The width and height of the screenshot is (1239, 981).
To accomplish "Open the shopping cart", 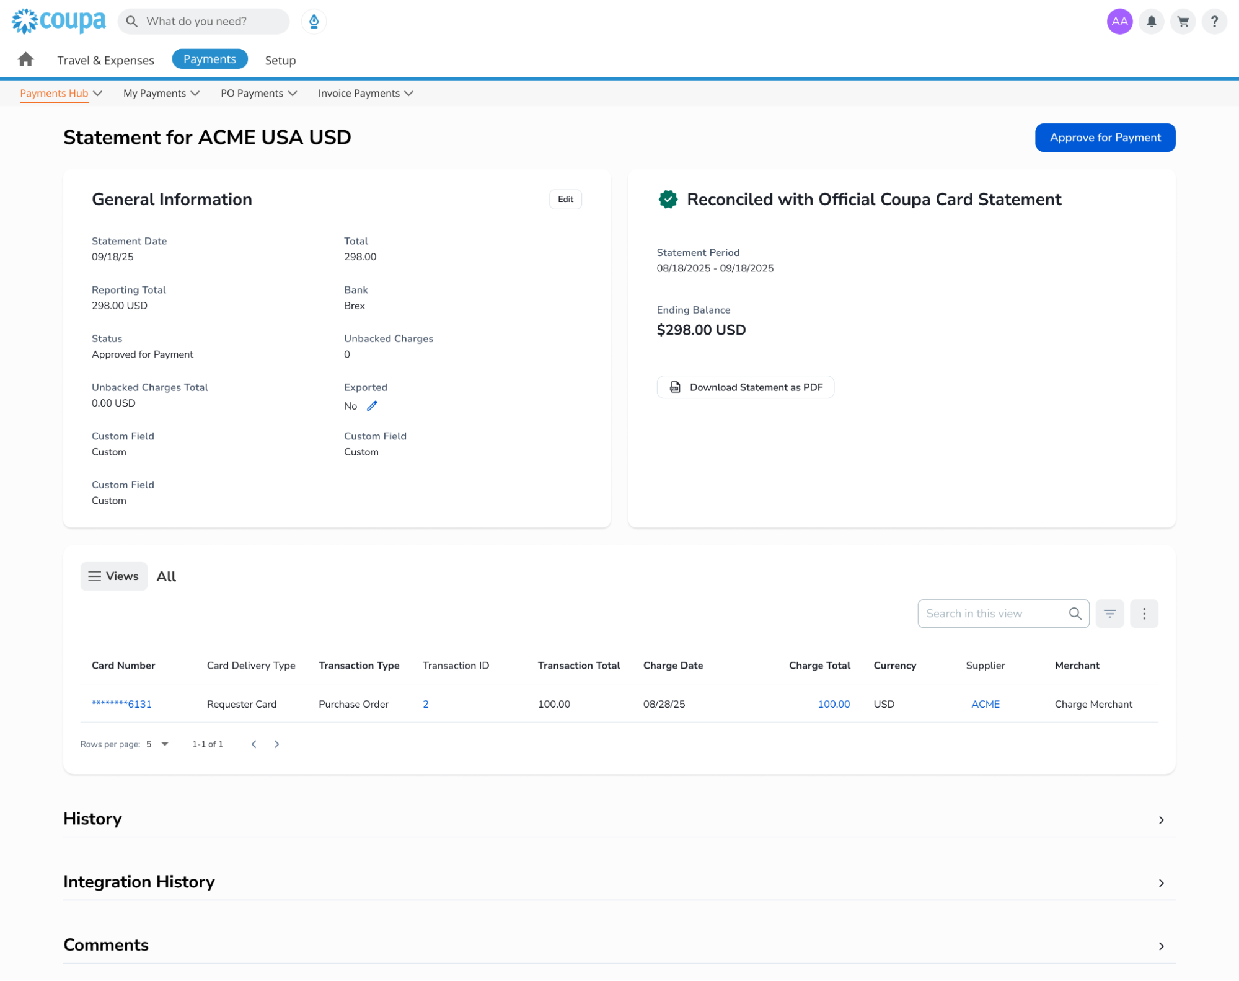I will click(x=1183, y=22).
